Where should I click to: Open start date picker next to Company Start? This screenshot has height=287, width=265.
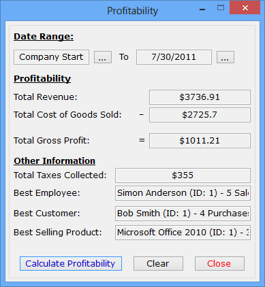[103, 57]
